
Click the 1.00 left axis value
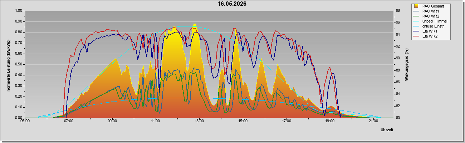click(x=18, y=11)
